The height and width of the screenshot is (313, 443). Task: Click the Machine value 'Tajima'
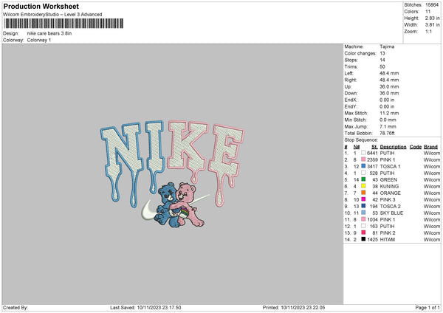[387, 47]
